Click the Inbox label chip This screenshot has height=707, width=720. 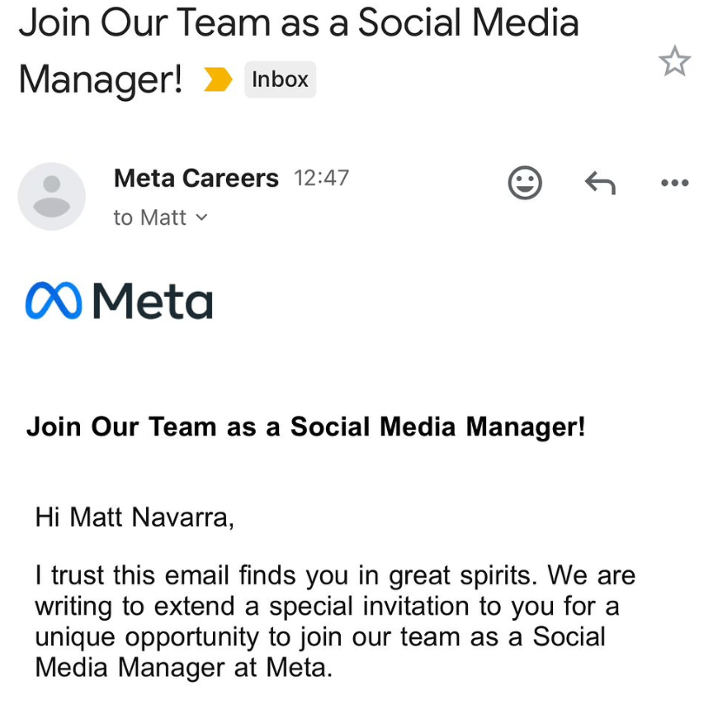(x=279, y=80)
